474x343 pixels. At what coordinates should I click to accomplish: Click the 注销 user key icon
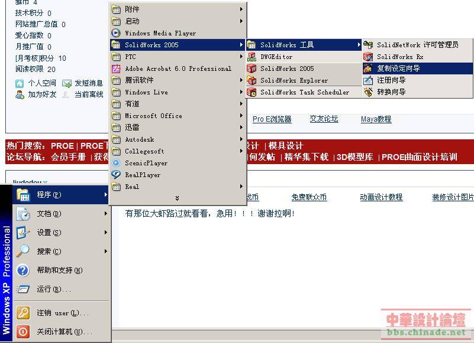pyautogui.click(x=23, y=313)
